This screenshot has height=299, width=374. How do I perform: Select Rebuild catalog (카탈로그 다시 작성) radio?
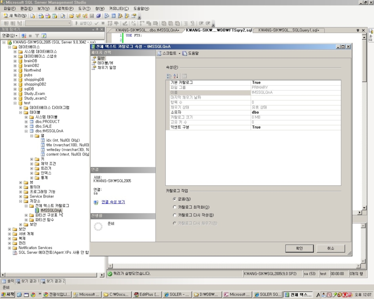tap(175, 215)
